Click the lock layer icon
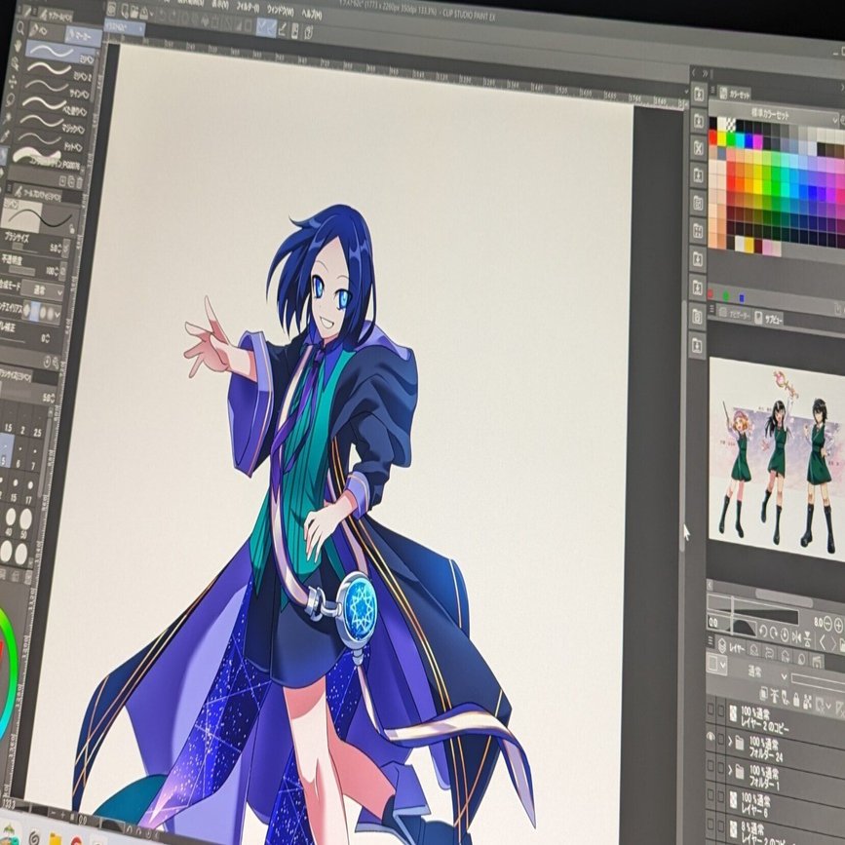Image resolution: width=845 pixels, height=845 pixels. click(x=796, y=700)
